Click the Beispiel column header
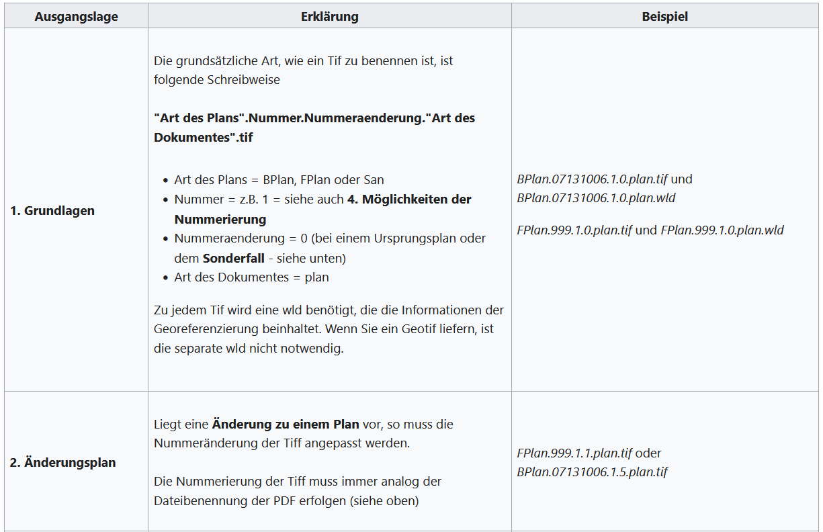The image size is (823, 532). [x=664, y=17]
